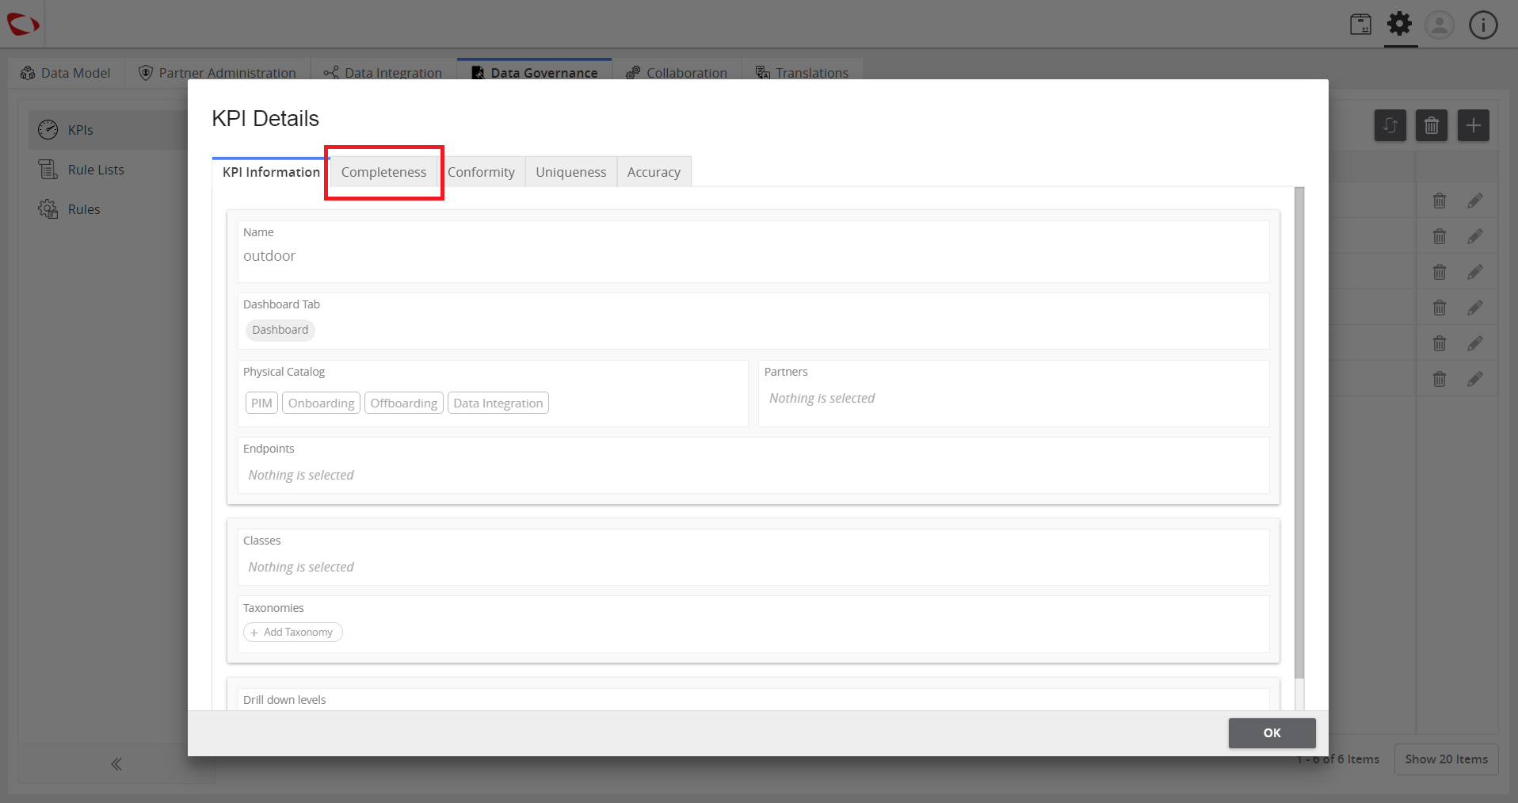Switch to the Completeness tab
Image resolution: width=1518 pixels, height=803 pixels.
383,172
